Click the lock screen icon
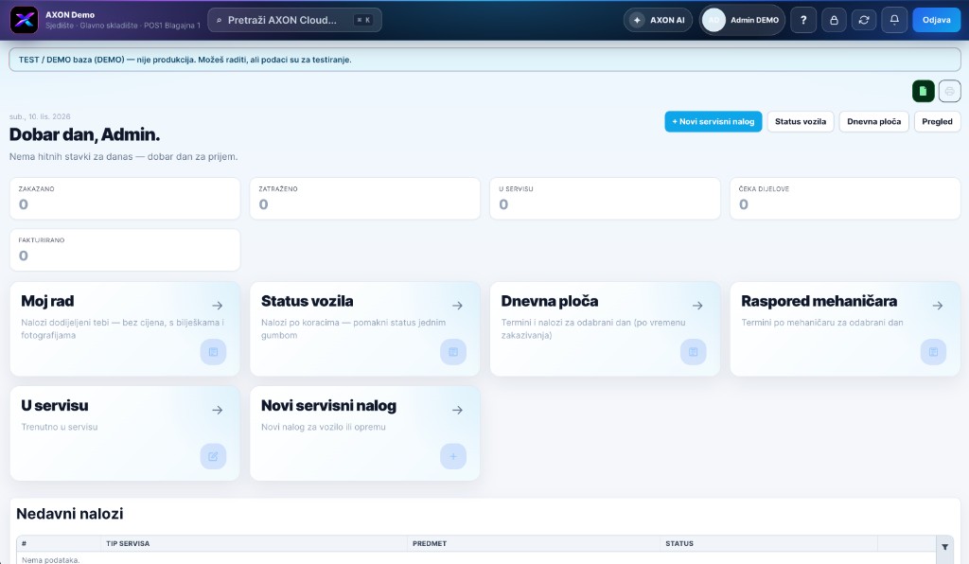The width and height of the screenshot is (969, 564). pos(834,20)
